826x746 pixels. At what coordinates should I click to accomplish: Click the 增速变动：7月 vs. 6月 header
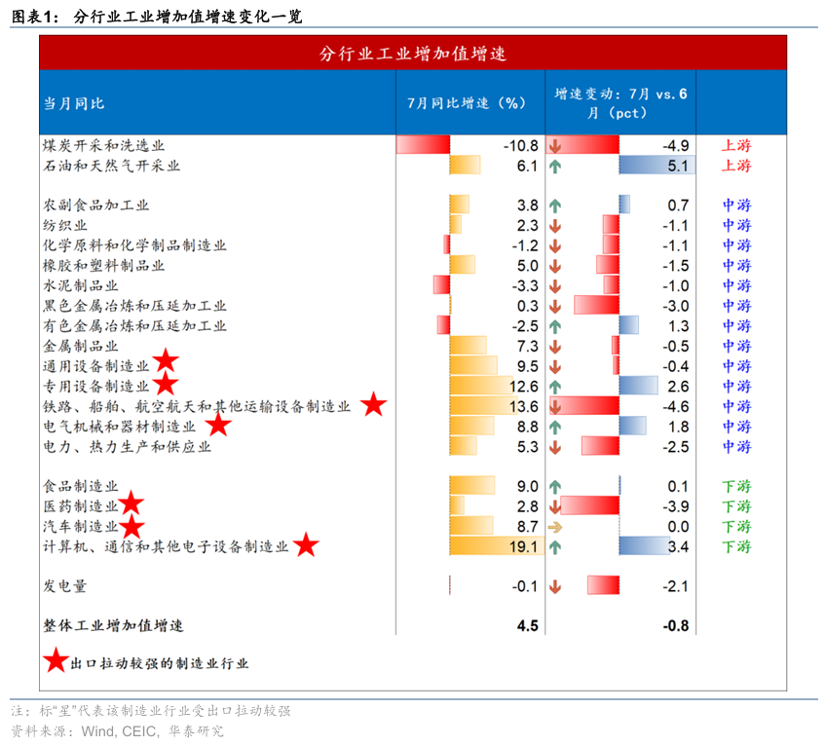620,103
